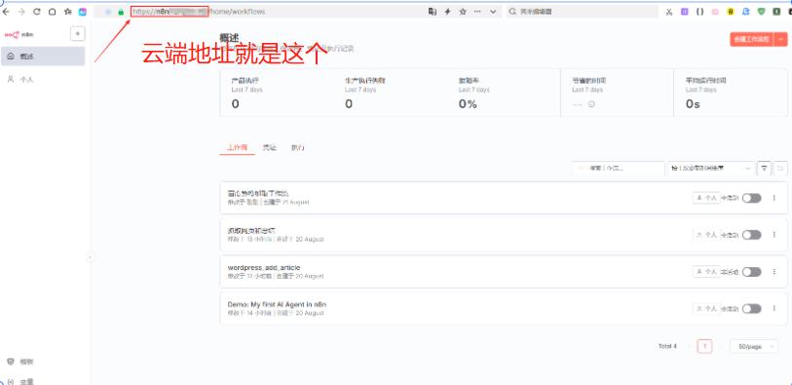The width and height of the screenshot is (792, 385).
Task: Click the yellow extension icon in toolbar
Action: (731, 12)
